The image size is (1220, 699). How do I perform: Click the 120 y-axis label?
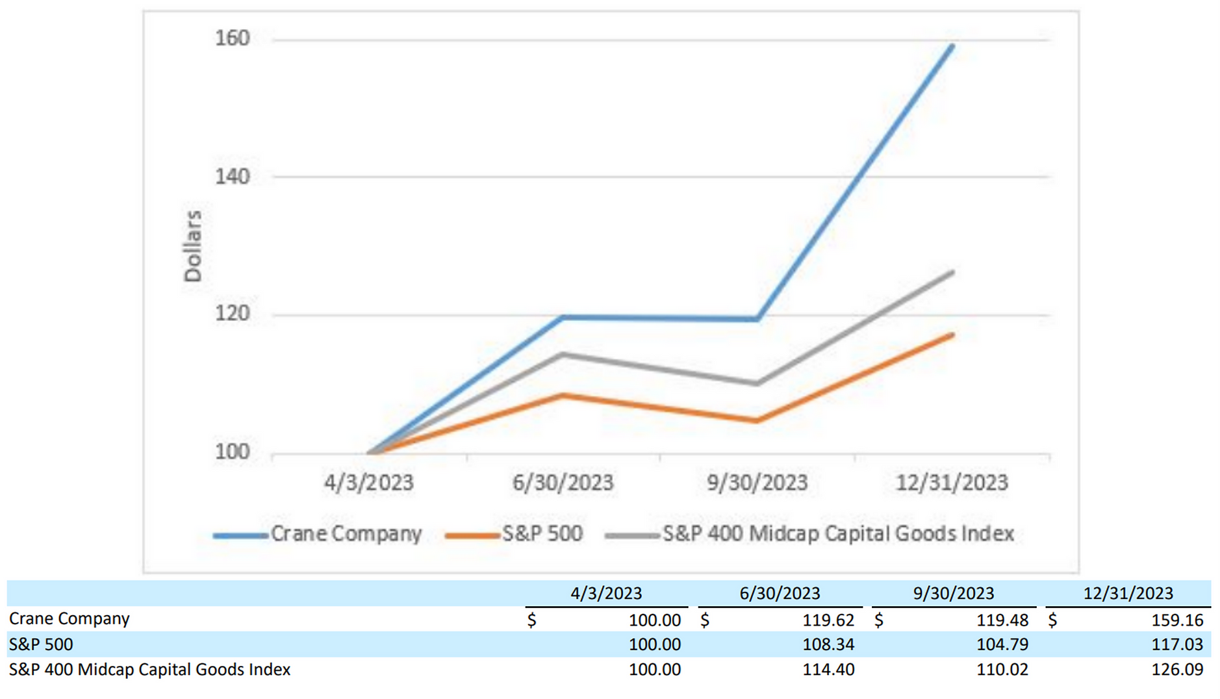233,314
